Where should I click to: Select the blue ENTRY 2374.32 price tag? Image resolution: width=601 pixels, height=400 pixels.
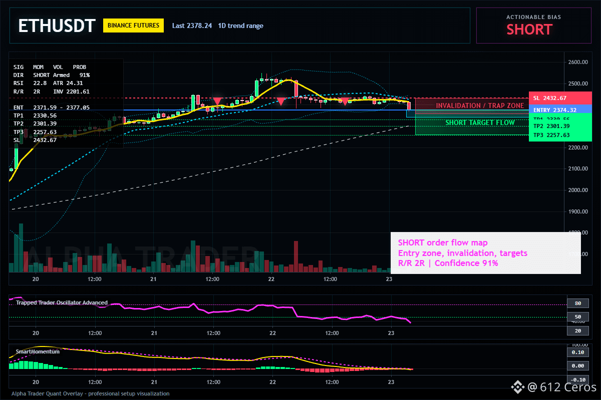[560, 109]
